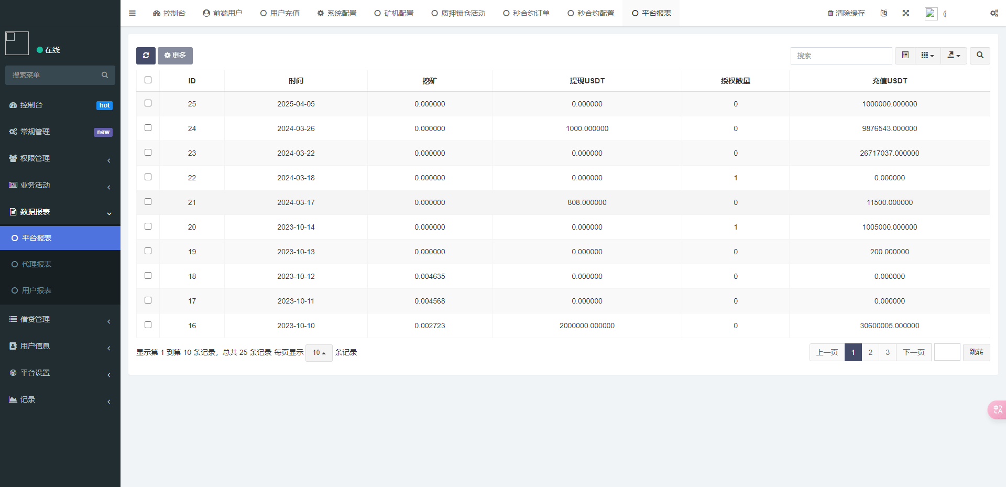Open the columns visibility dropdown
This screenshot has height=487, width=1006.
[927, 56]
